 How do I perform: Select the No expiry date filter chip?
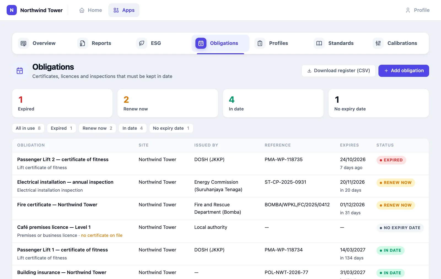click(171, 128)
